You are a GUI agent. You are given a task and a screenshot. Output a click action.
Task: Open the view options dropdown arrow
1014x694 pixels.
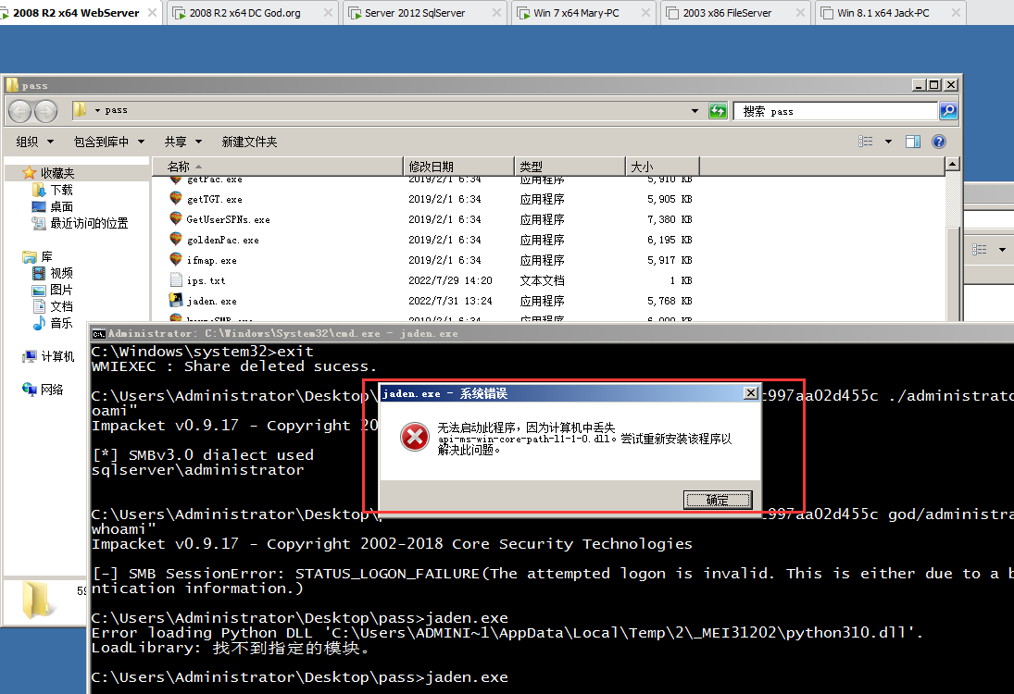(x=888, y=142)
